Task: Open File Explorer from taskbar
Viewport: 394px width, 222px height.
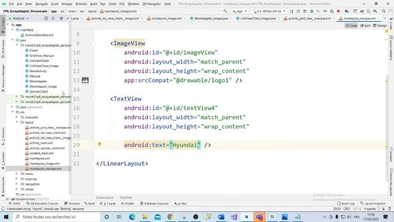Action: click(145, 216)
